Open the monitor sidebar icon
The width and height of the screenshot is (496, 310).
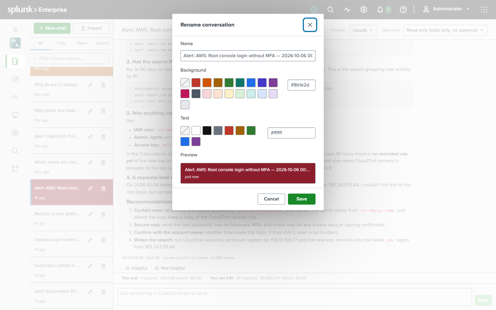tap(15, 115)
